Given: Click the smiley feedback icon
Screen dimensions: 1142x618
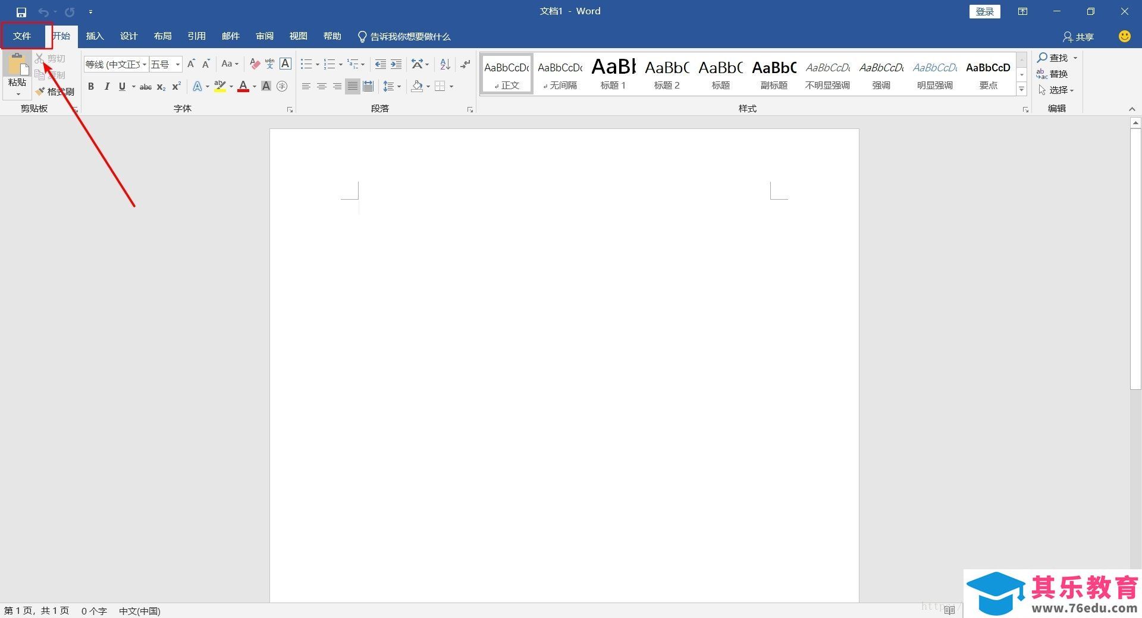Looking at the screenshot, I should [x=1124, y=36].
